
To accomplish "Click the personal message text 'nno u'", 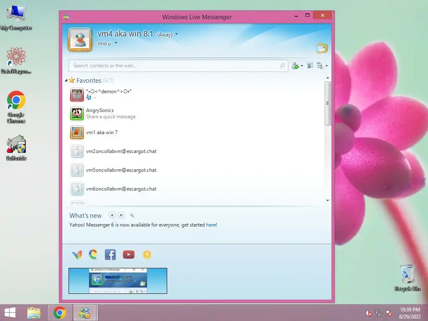I will coord(104,43).
